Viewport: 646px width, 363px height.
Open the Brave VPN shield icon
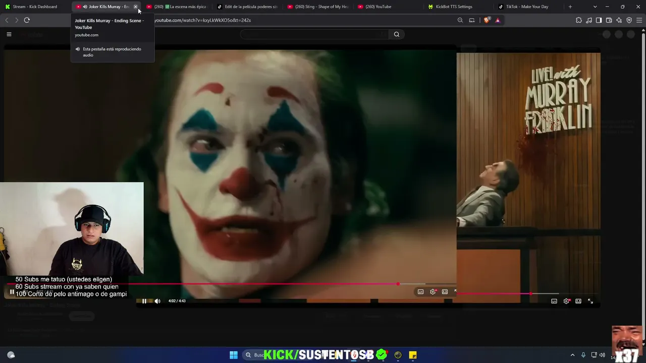click(x=629, y=20)
